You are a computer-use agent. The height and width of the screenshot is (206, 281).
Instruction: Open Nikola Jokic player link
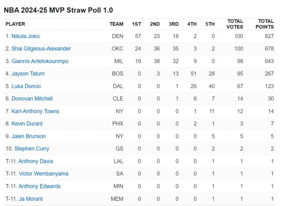point(26,36)
